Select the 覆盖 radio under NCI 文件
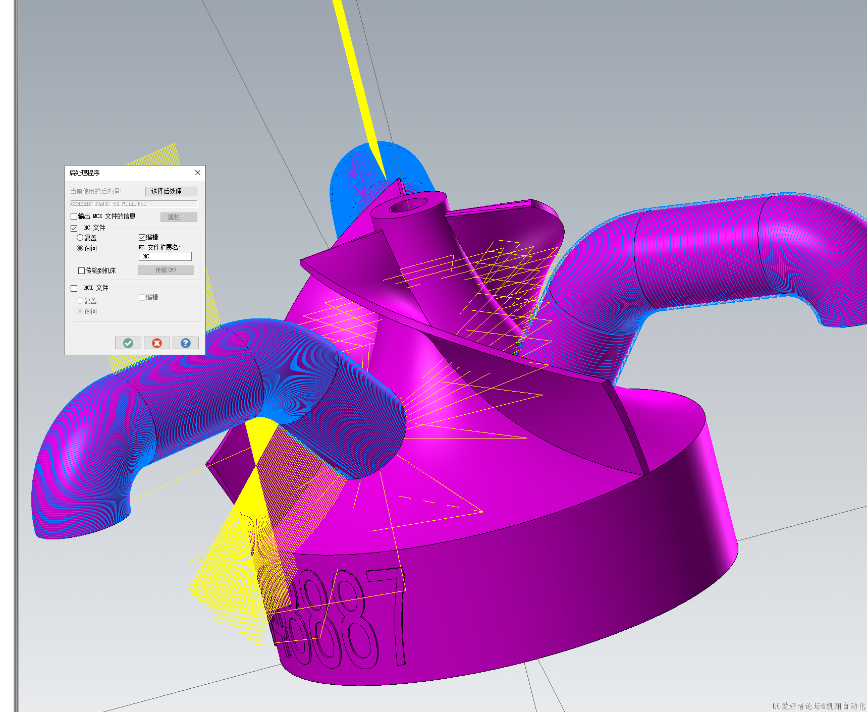Screen dimensions: 867x712 80,301
